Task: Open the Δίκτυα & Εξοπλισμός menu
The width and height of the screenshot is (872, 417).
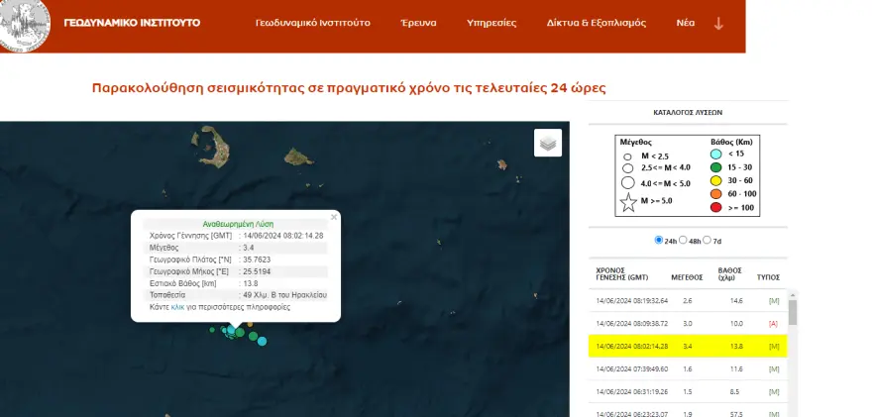Action: point(596,22)
